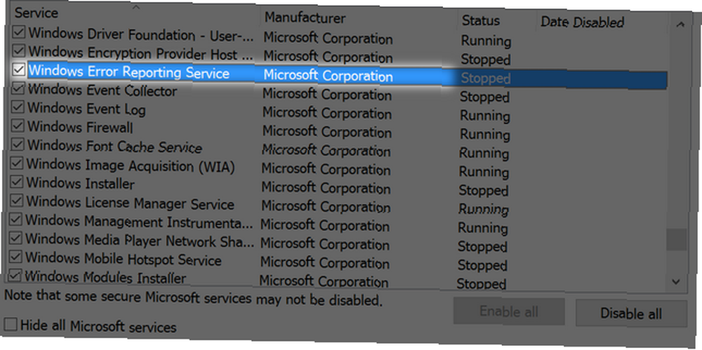This screenshot has width=702, height=350.
Task: Click the Disable all button
Action: [x=631, y=314]
